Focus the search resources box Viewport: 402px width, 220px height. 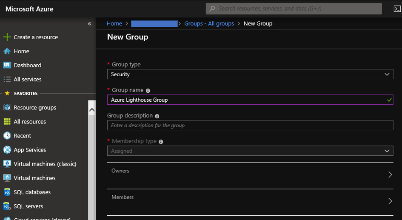point(294,9)
